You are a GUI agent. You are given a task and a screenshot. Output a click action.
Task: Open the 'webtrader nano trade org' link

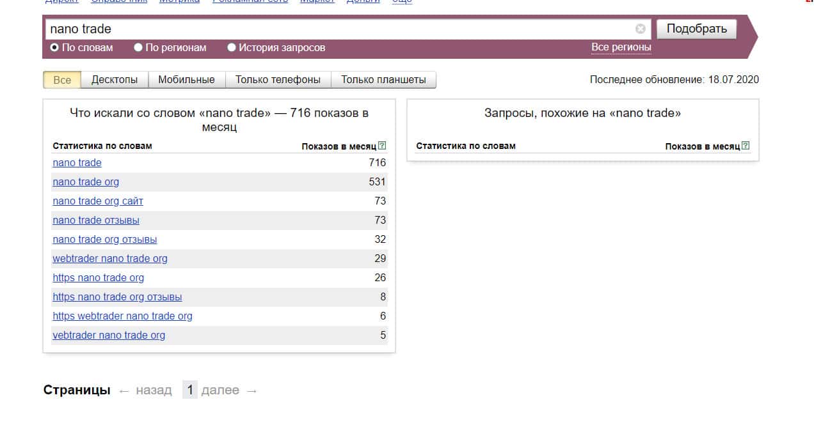click(x=110, y=259)
